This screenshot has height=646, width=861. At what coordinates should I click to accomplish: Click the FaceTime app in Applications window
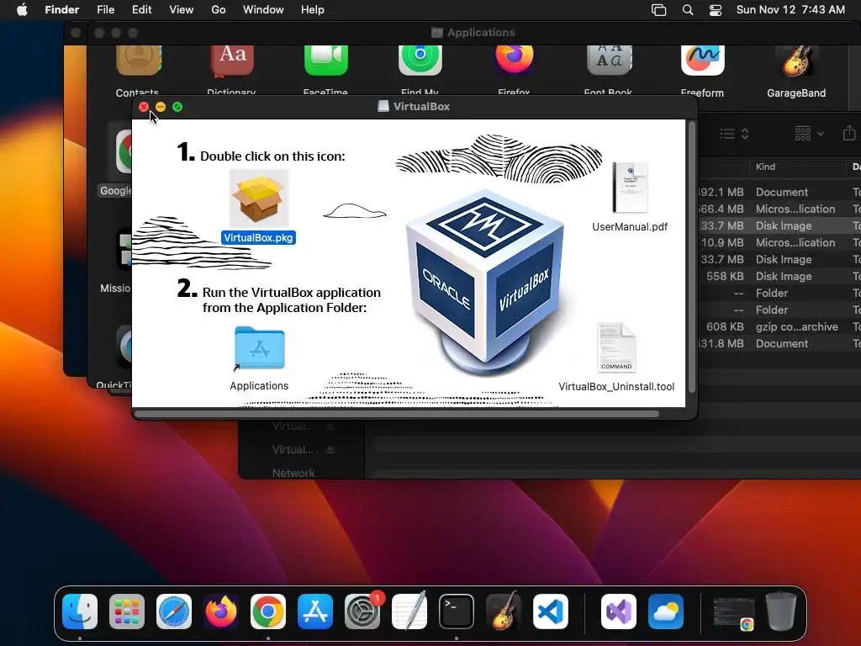326,61
